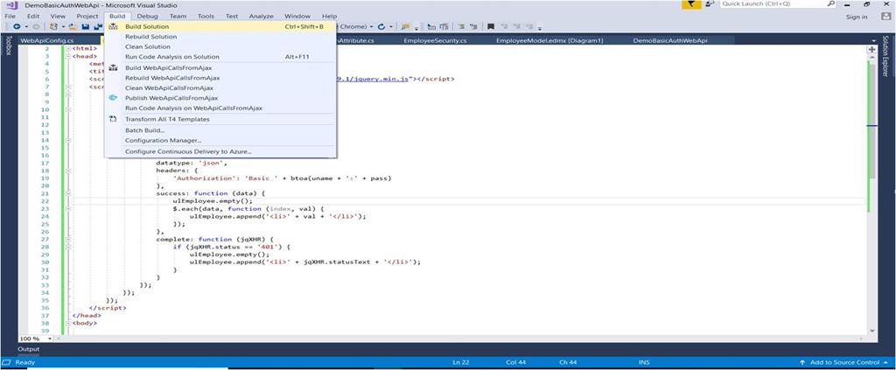Place cursor on ulEmployee.empty() at line 22

(x=213, y=201)
